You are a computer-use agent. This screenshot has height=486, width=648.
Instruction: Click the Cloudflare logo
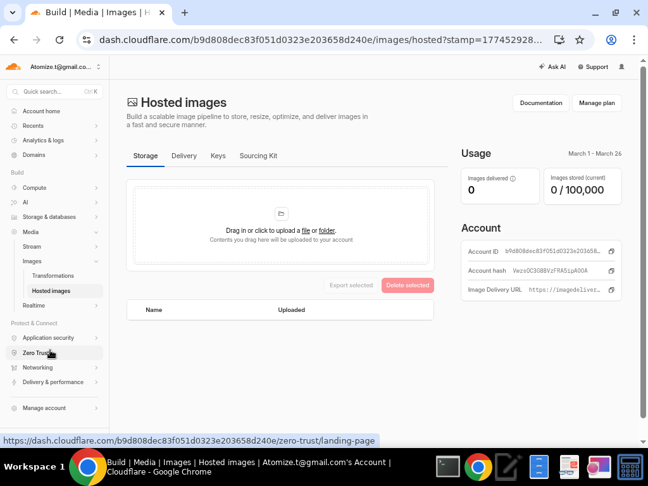click(13, 66)
